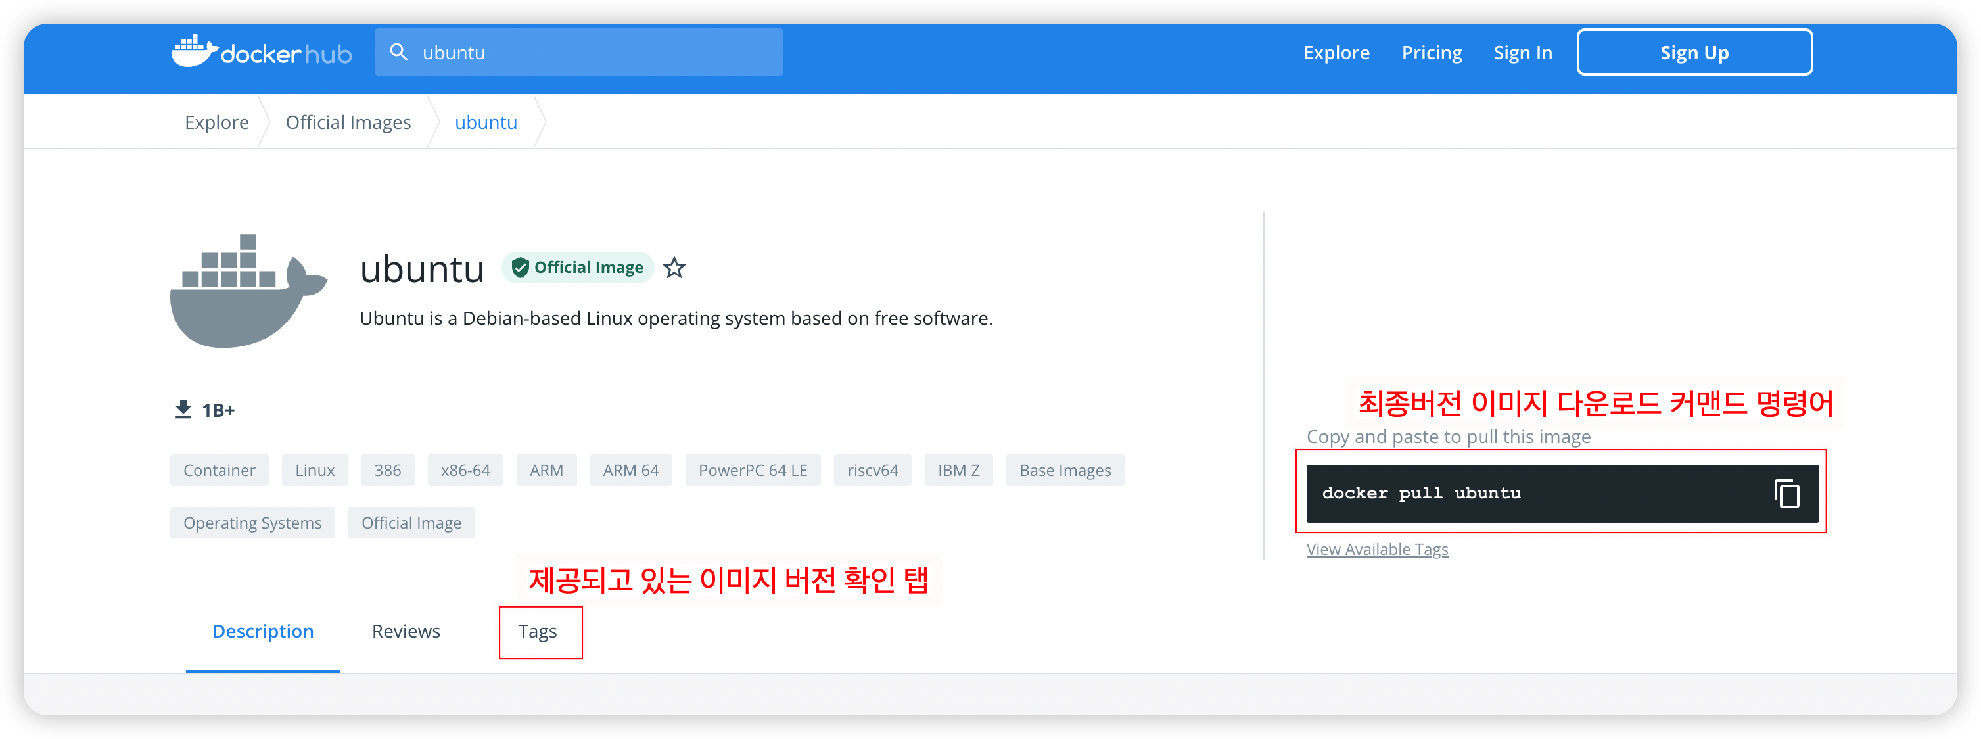Star the ubuntu repository
1981x739 pixels.
click(x=674, y=268)
